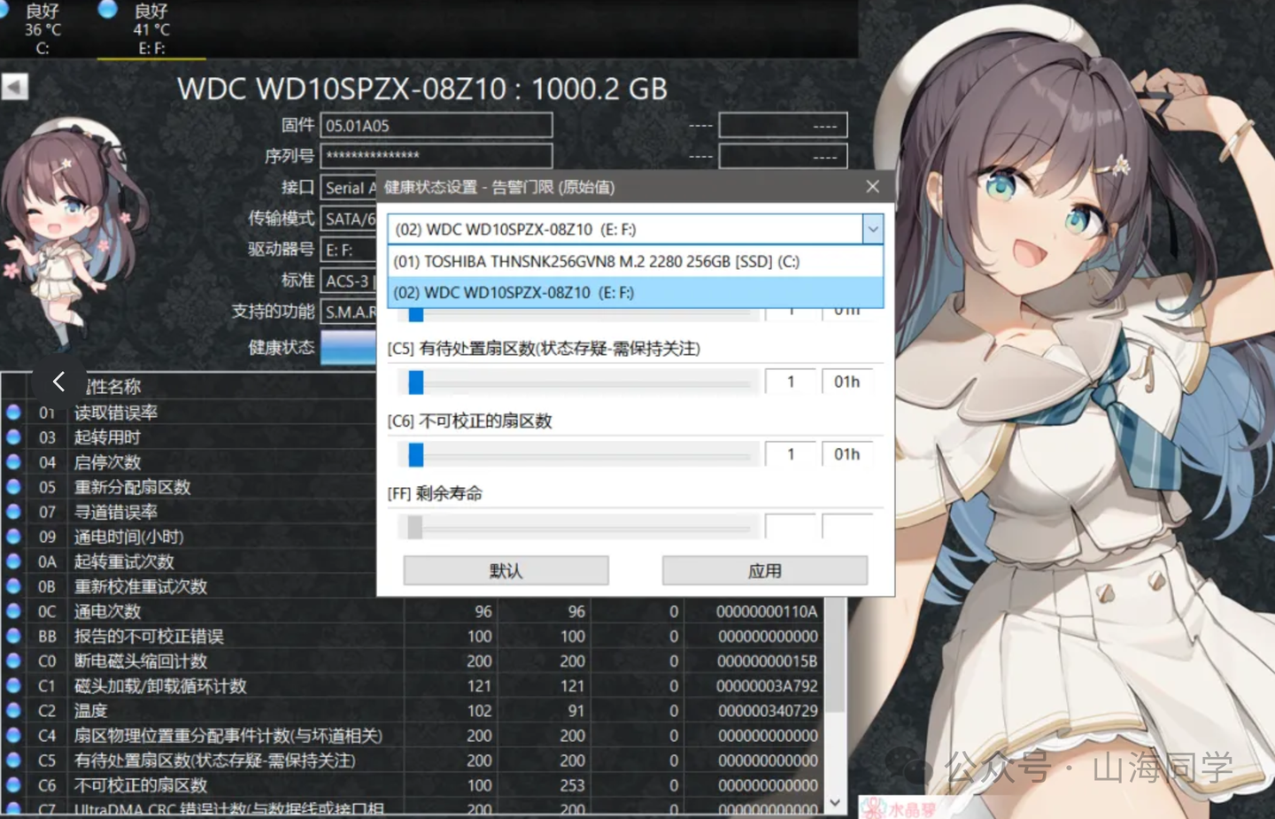Click the C6 hex value field 01h
The width and height of the screenshot is (1275, 819).
[x=846, y=454]
